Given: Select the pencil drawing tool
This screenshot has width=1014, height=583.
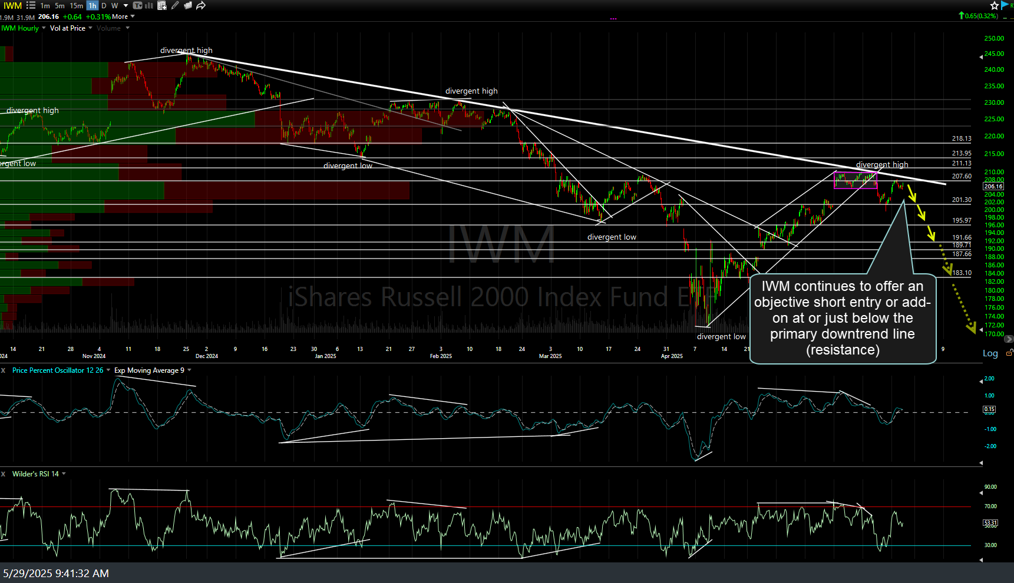Looking at the screenshot, I should 175,5.
